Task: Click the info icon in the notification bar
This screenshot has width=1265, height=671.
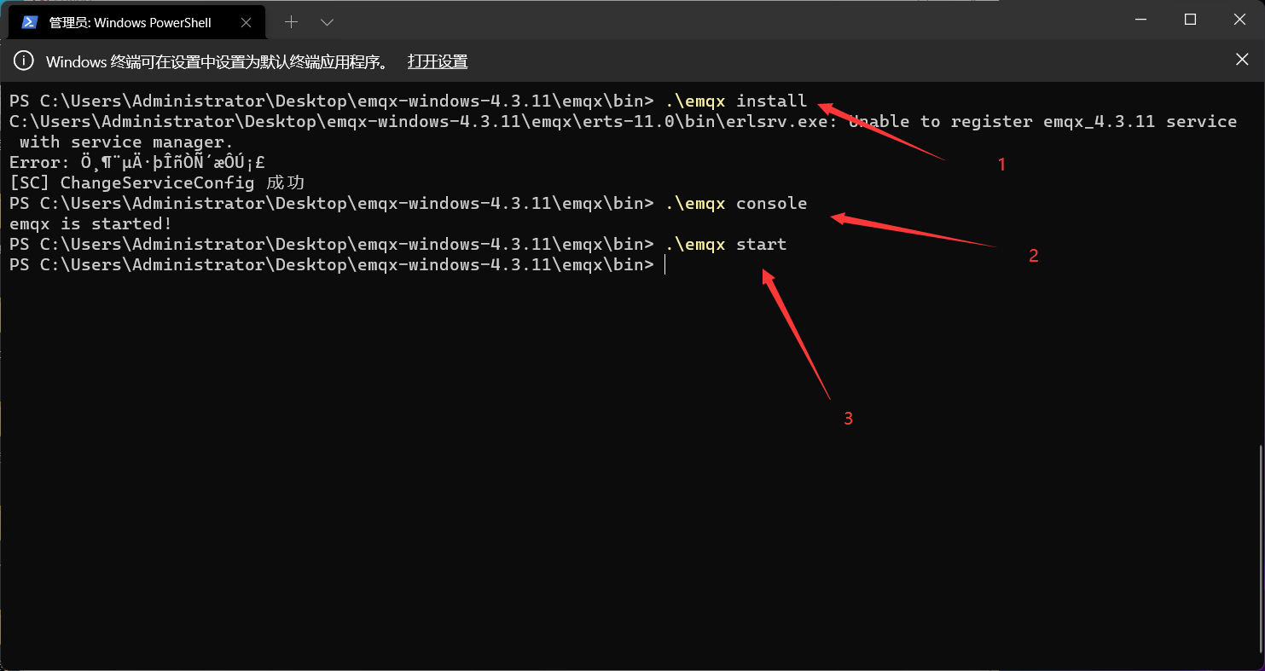Action: pos(25,61)
